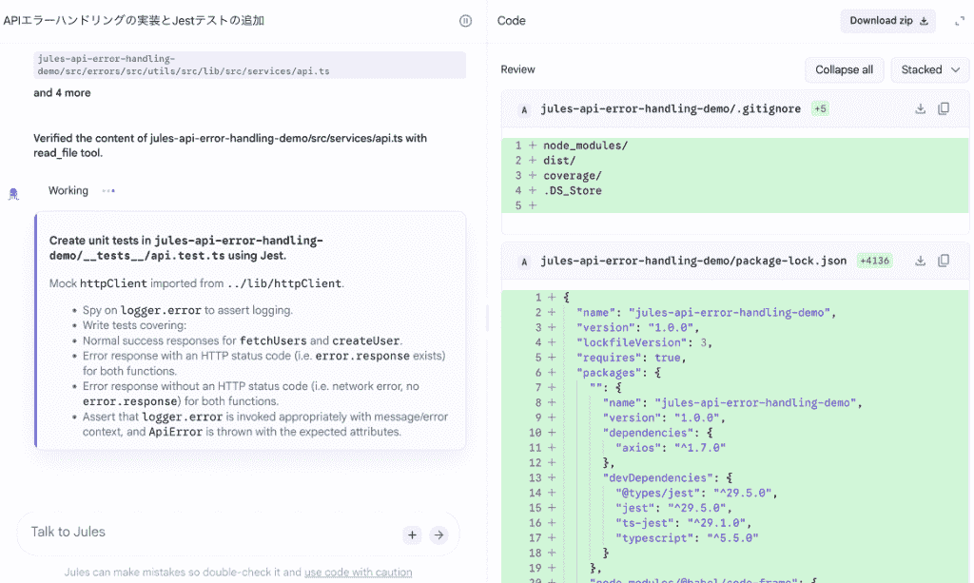Click the "@types/jest" dependency line
Image resolution: width=974 pixels, height=583 pixels.
[735, 493]
